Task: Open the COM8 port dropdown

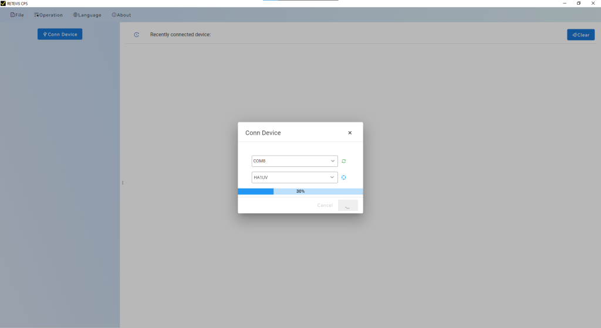Action: point(295,161)
